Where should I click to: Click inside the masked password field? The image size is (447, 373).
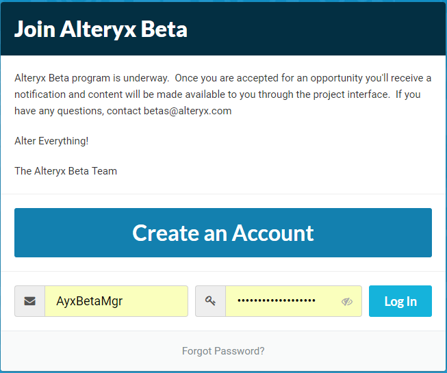coord(281,301)
